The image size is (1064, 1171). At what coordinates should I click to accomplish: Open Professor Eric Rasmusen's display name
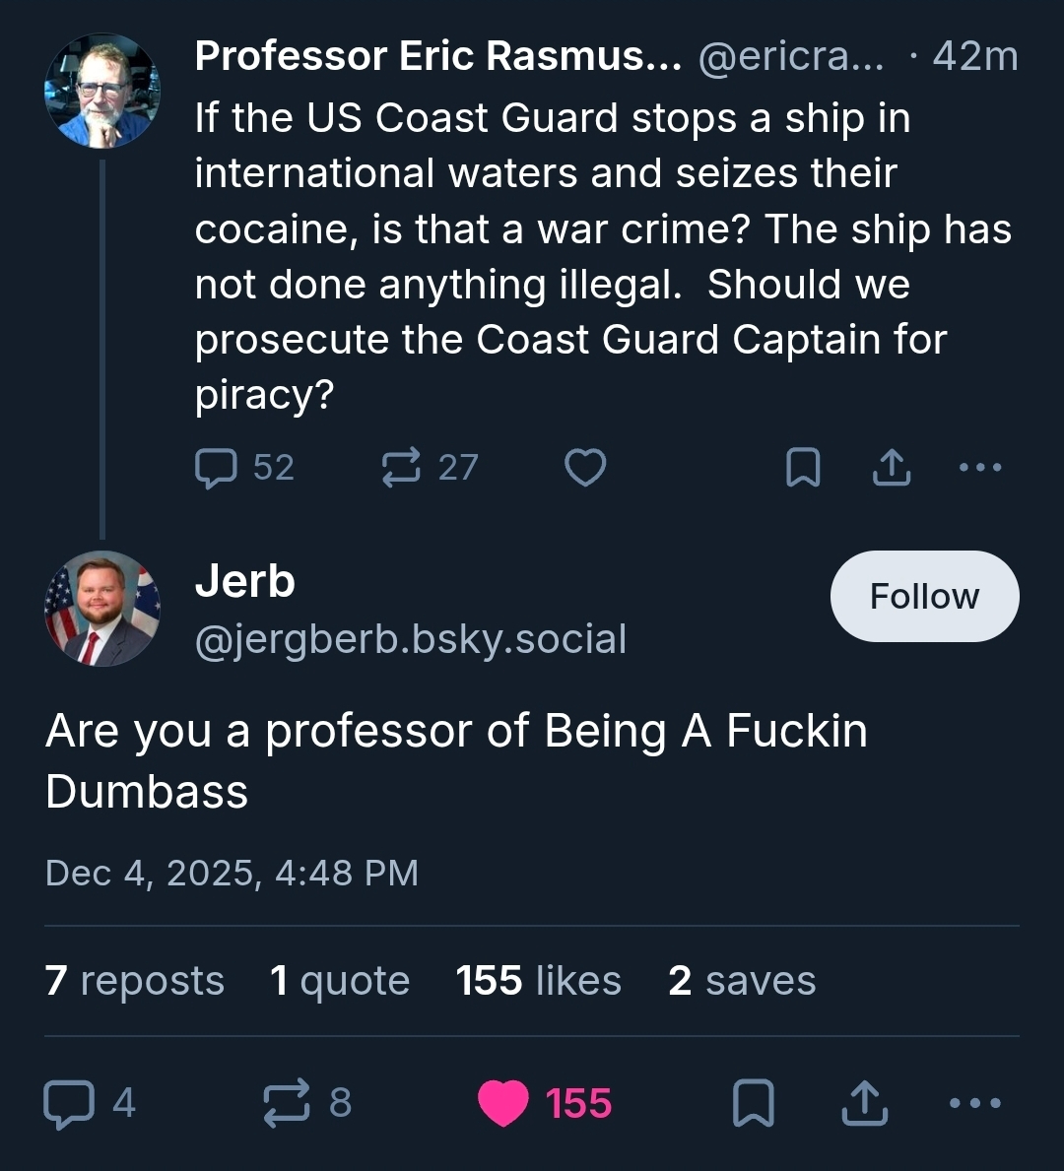(438, 57)
